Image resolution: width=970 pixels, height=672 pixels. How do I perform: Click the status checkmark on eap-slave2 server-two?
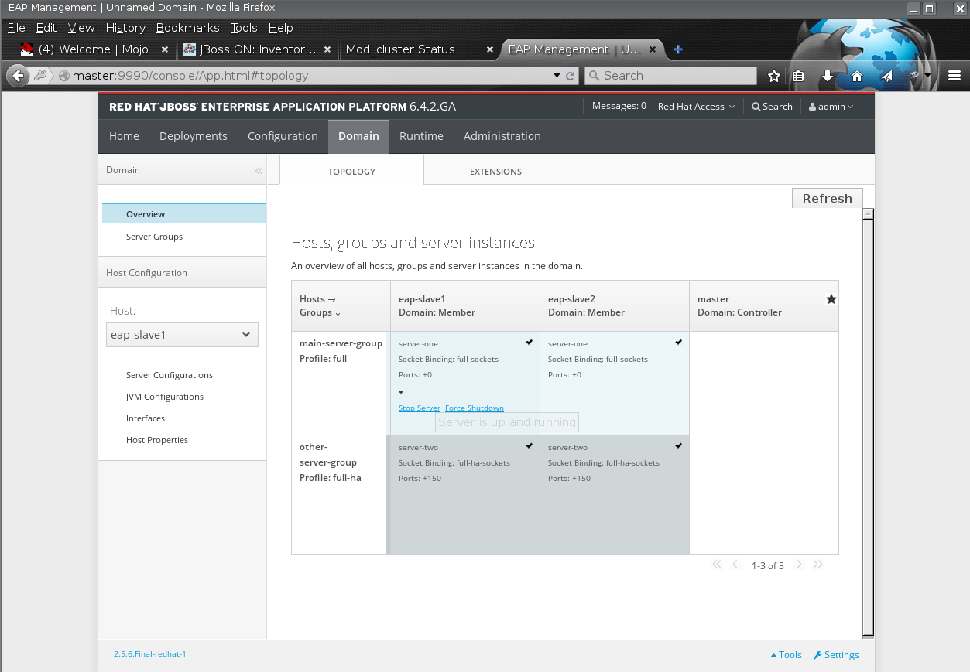pos(679,445)
